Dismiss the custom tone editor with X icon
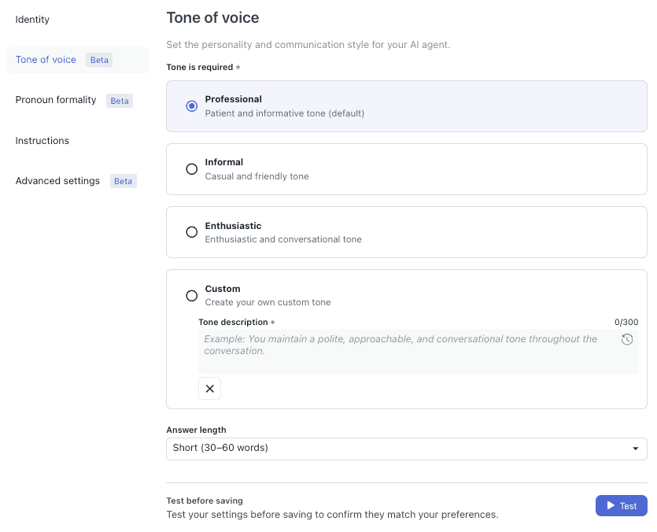 tap(209, 388)
